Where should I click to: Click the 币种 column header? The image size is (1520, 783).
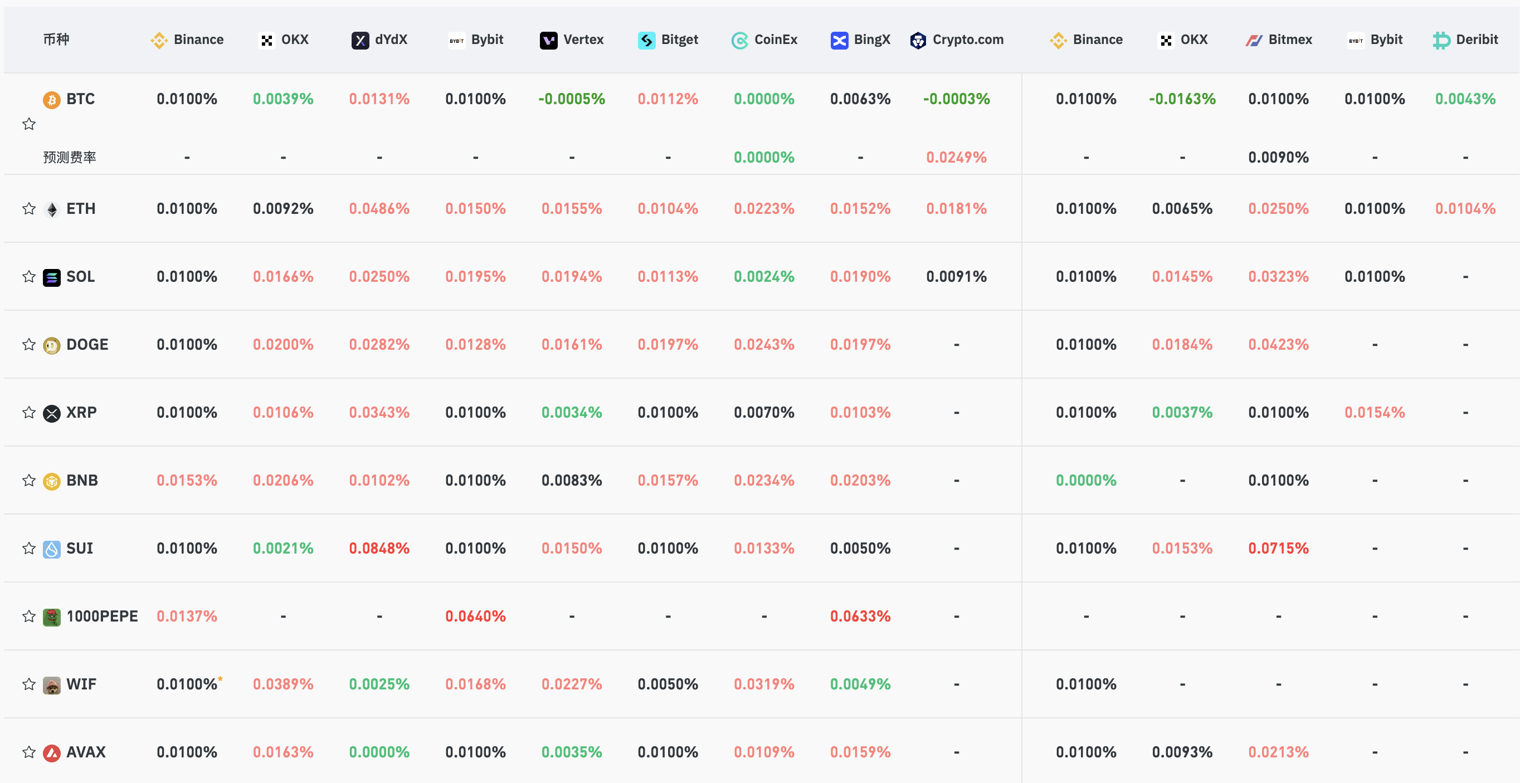(x=56, y=40)
